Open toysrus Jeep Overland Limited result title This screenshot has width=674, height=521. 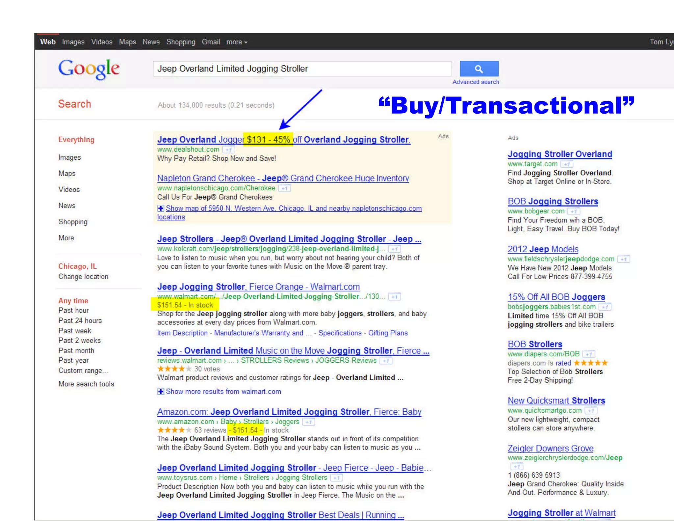[x=294, y=468]
